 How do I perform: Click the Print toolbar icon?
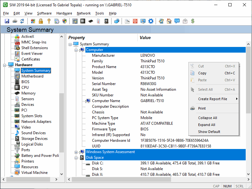[x=15, y=21]
